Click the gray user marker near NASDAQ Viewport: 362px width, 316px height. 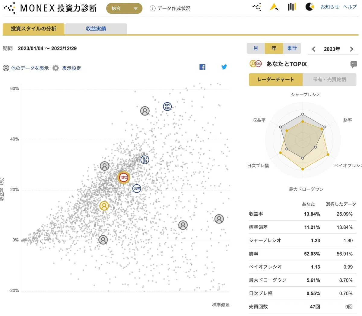pos(145,111)
